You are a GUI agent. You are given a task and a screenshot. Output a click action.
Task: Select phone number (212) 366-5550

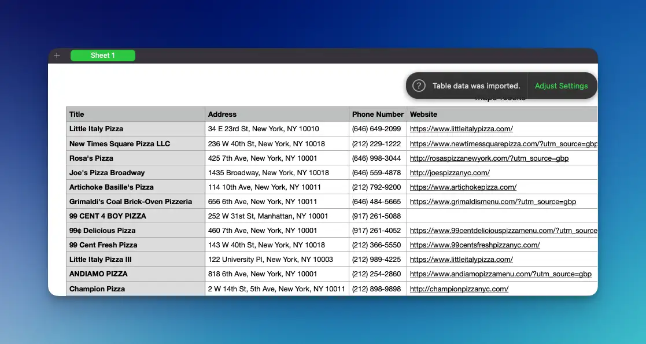378,245
